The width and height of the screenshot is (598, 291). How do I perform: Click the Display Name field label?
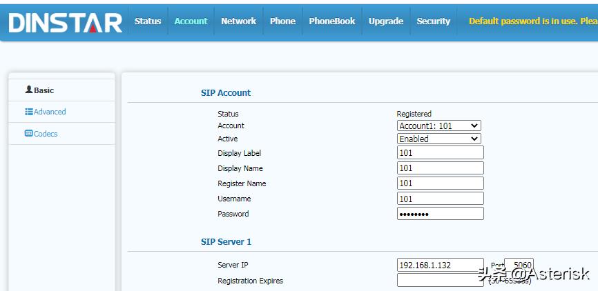(240, 168)
